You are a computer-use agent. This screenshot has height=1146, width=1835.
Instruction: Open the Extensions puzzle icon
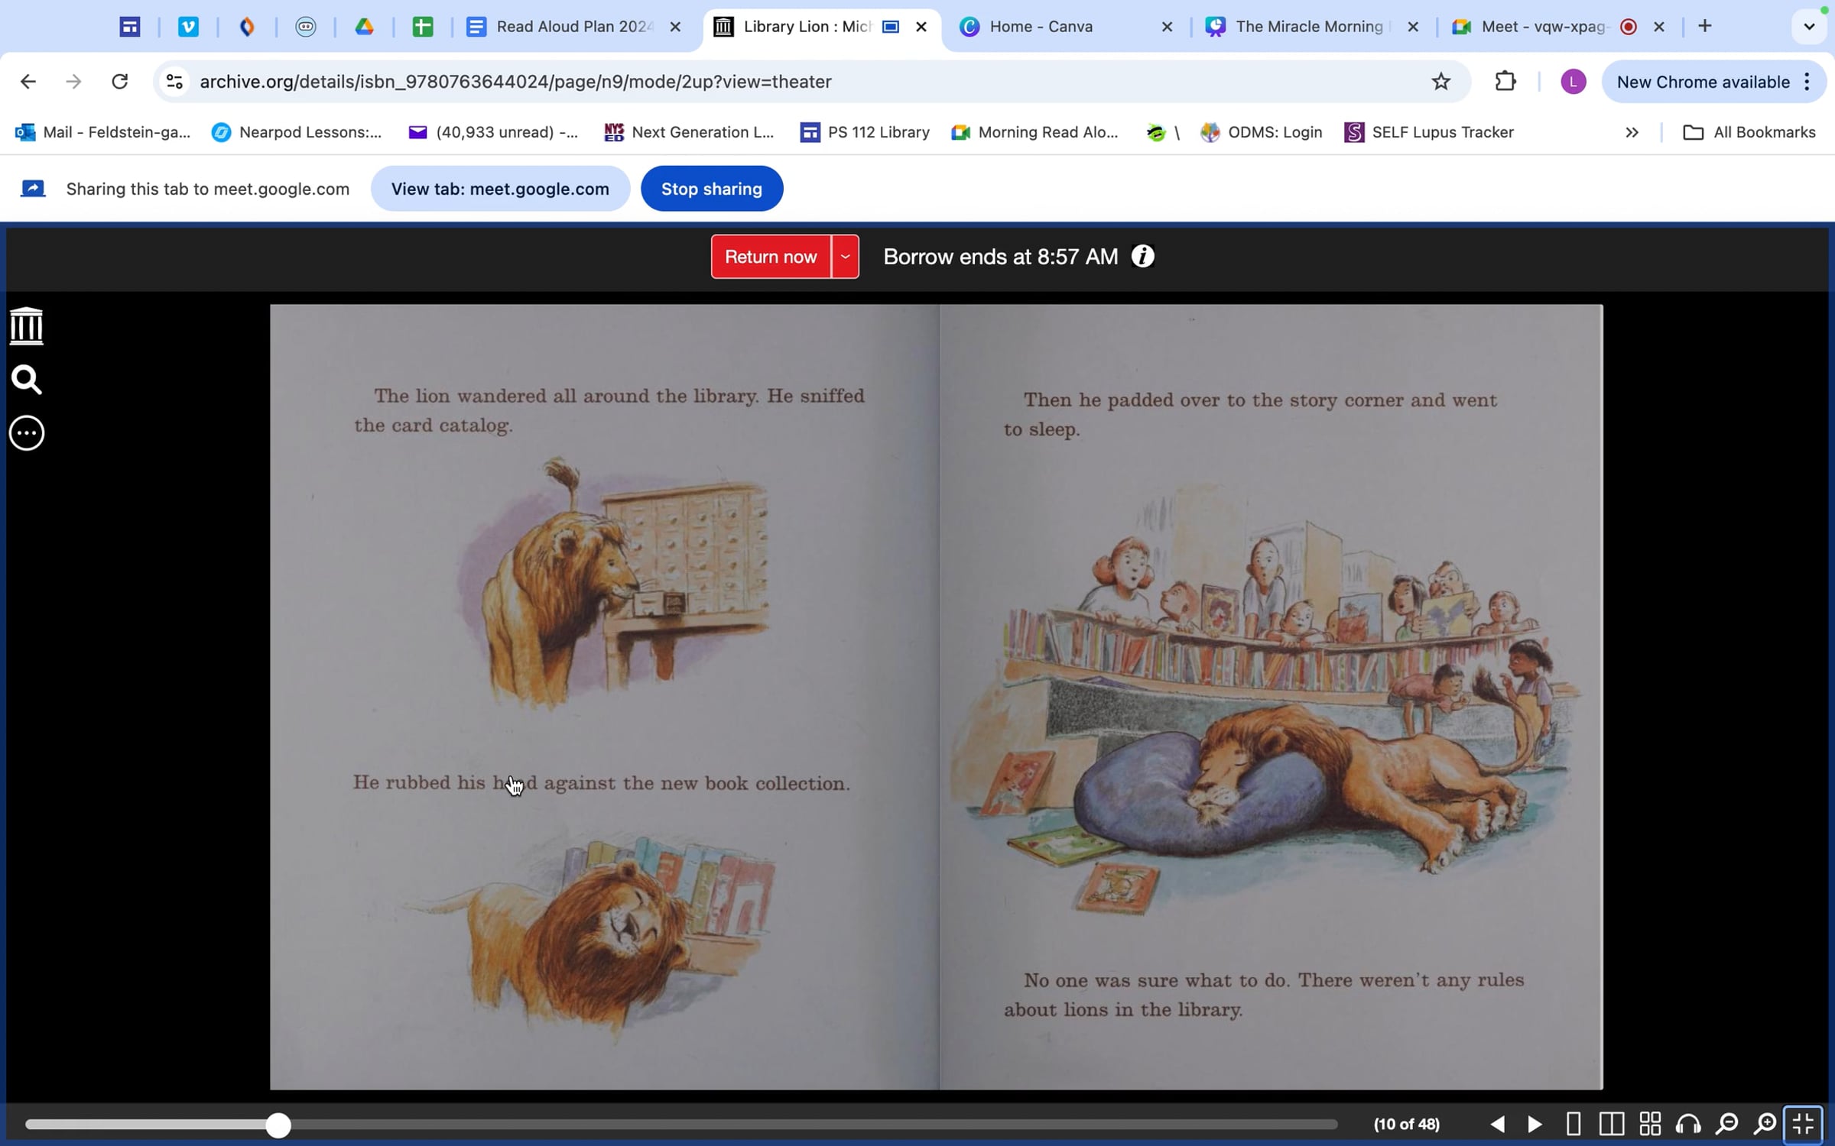[1505, 82]
